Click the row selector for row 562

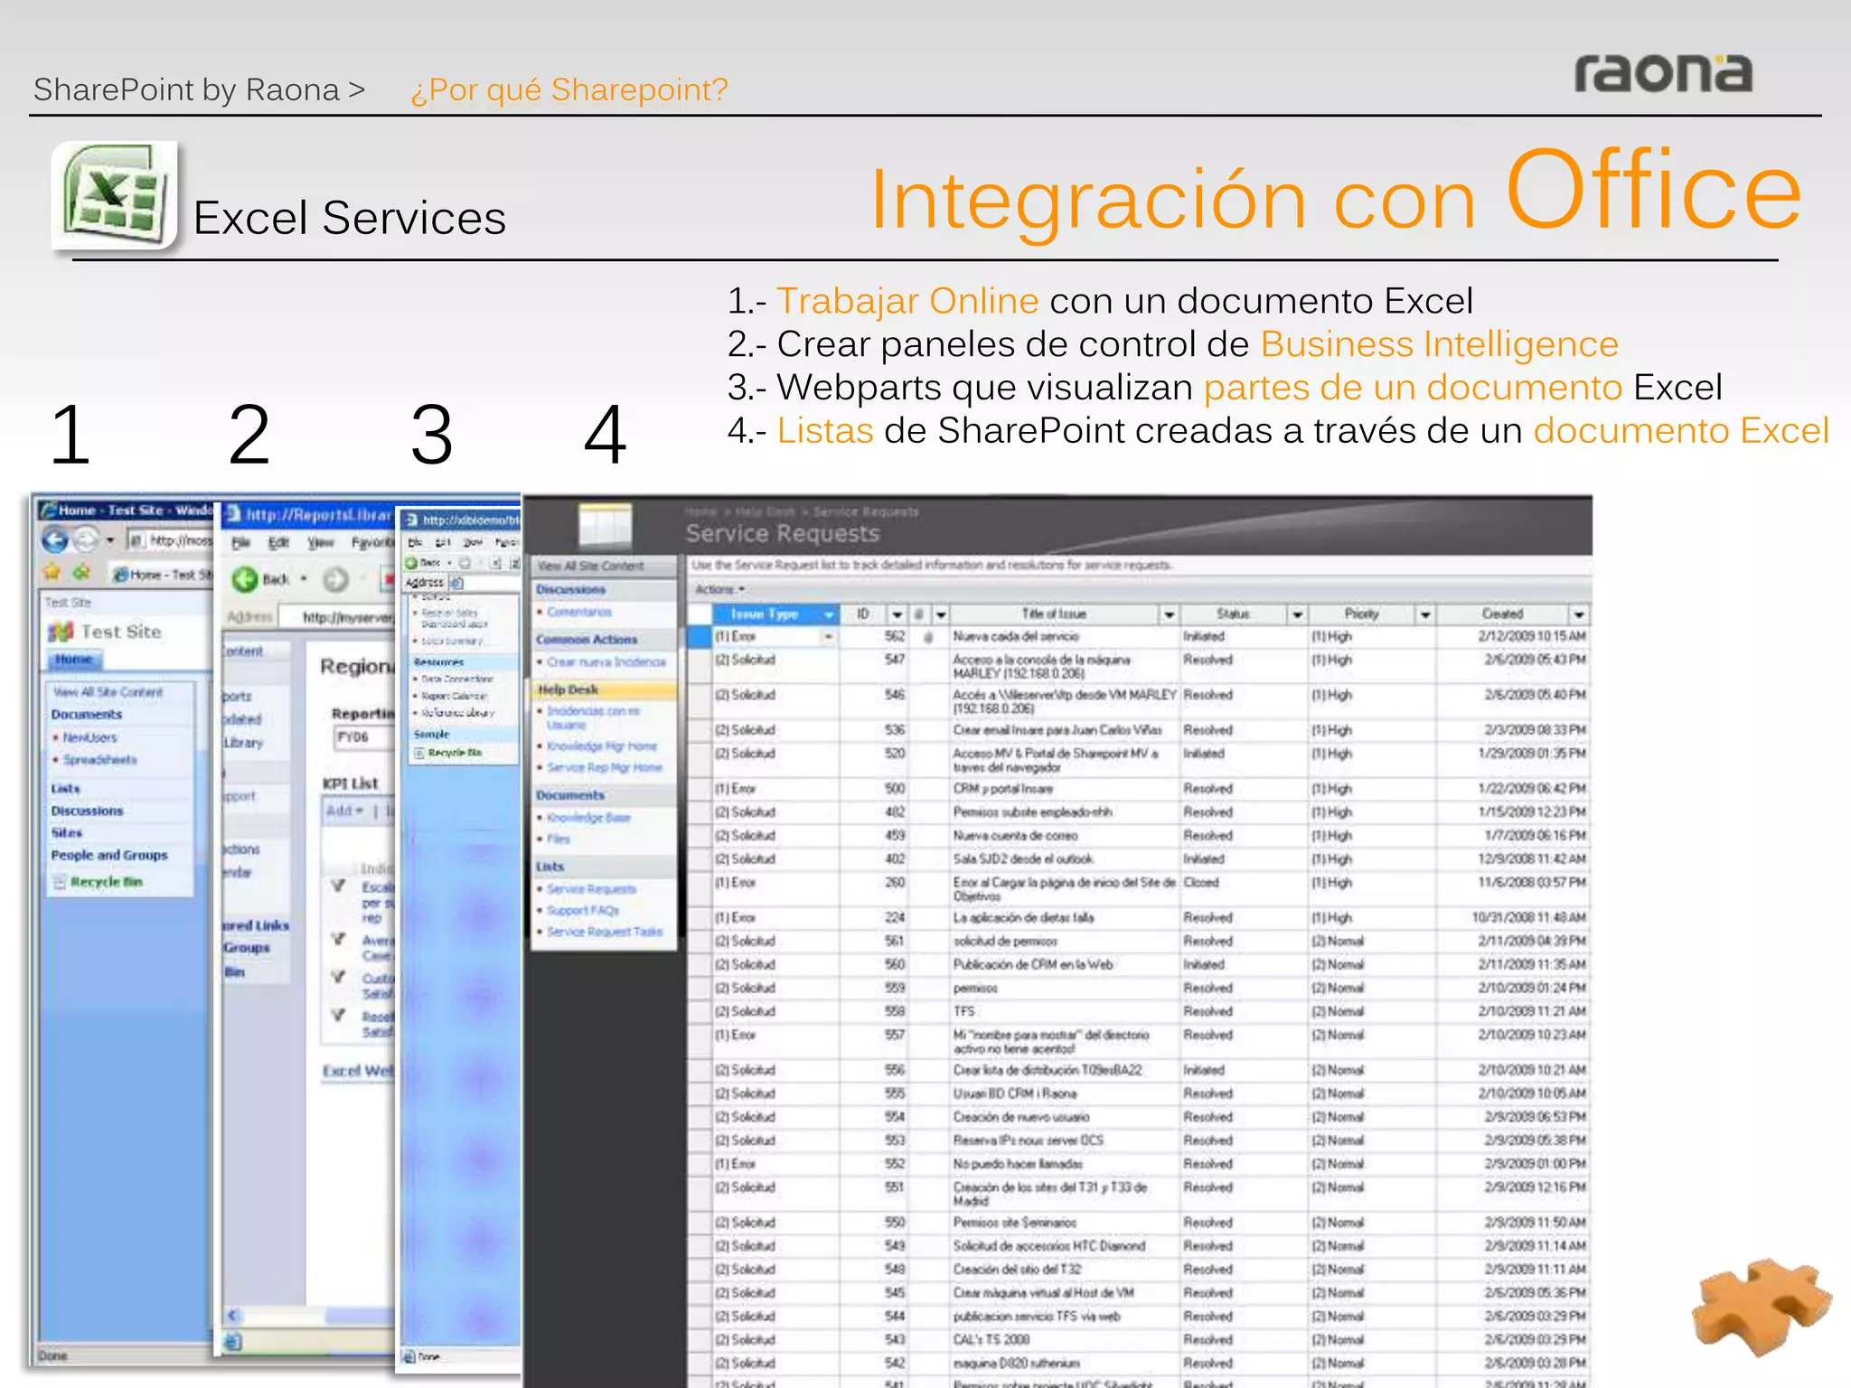[x=700, y=637]
